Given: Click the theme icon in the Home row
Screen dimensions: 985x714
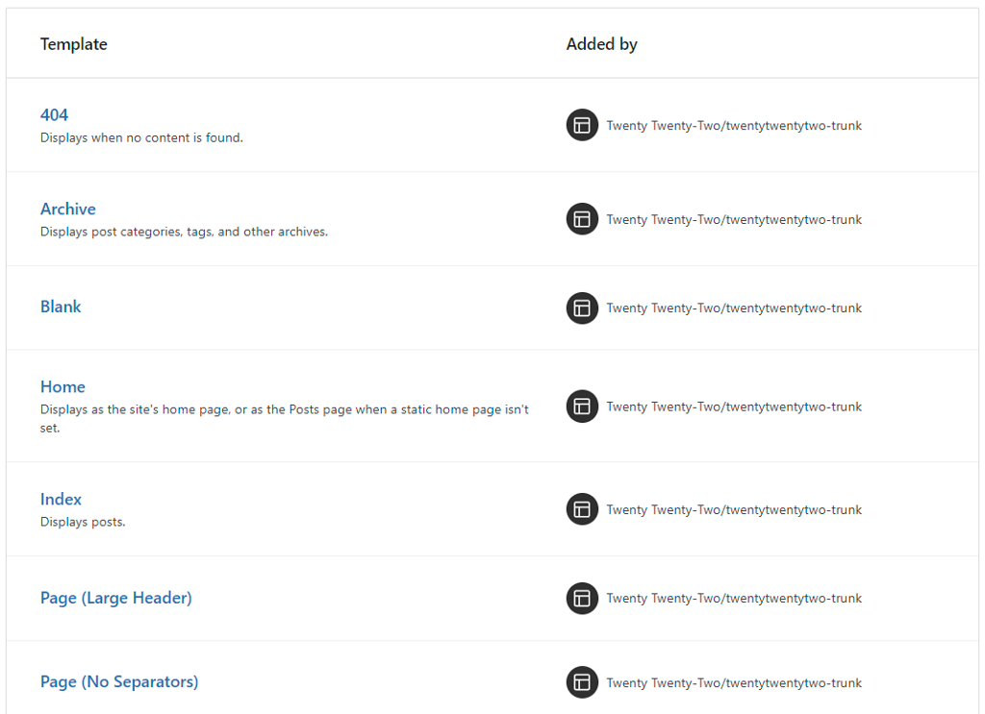Looking at the screenshot, I should 582,406.
